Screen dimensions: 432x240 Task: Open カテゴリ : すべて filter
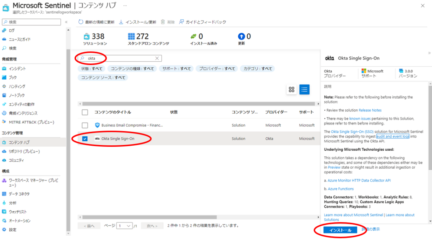pos(258,69)
